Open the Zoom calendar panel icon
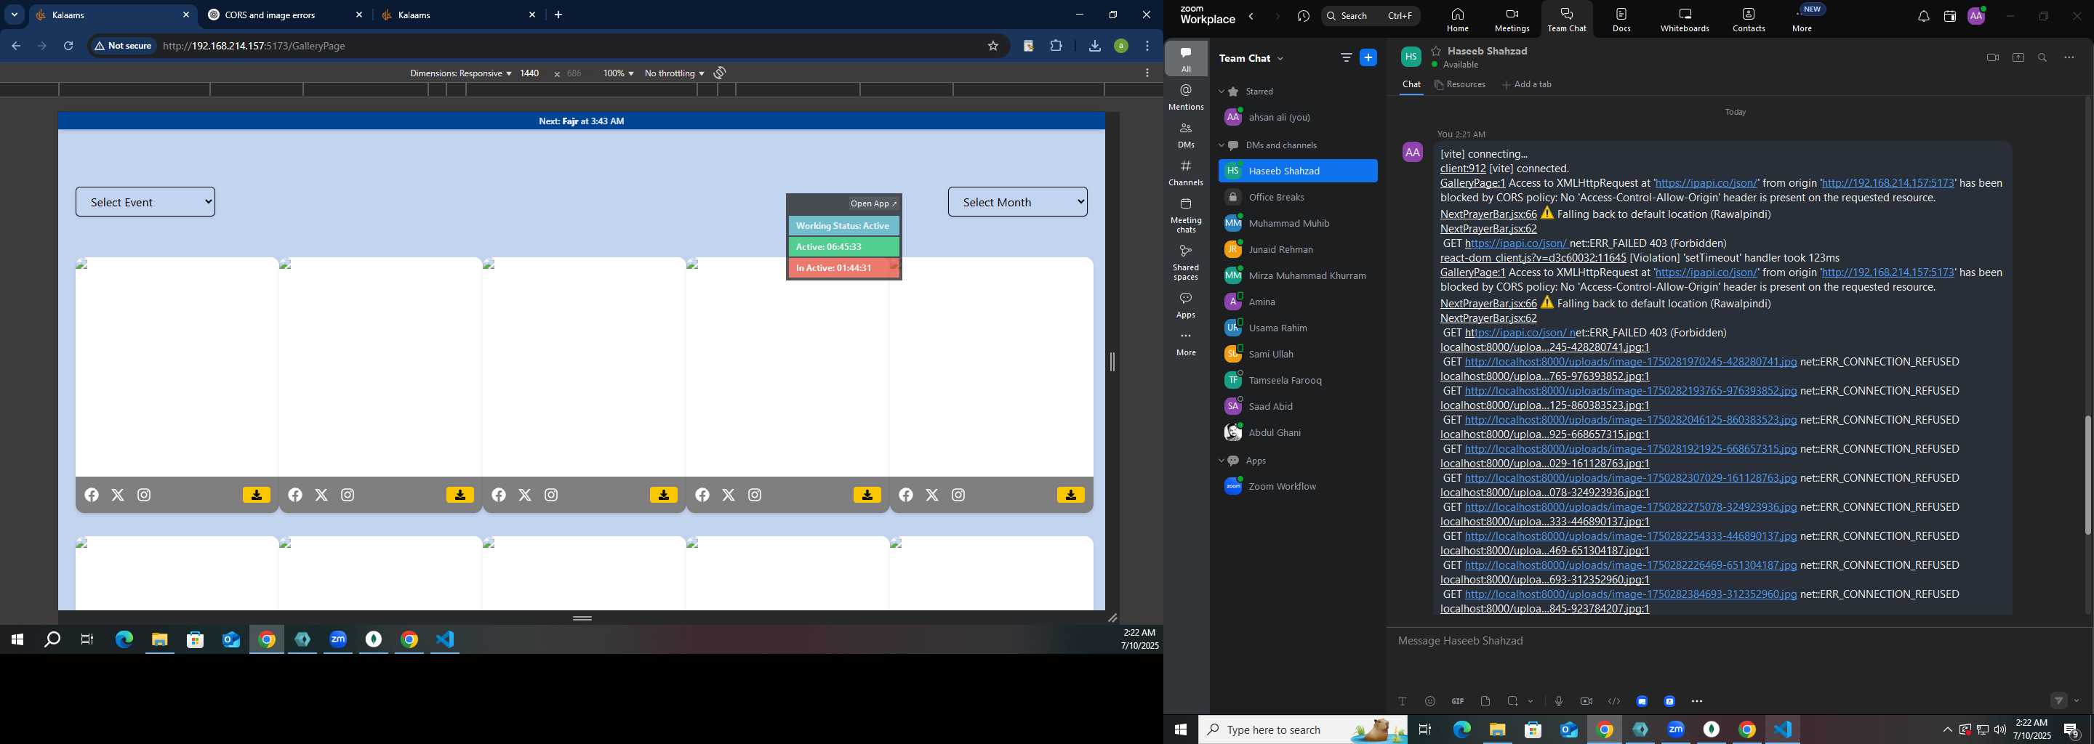Screen dimensions: 2094x744 [1949, 16]
